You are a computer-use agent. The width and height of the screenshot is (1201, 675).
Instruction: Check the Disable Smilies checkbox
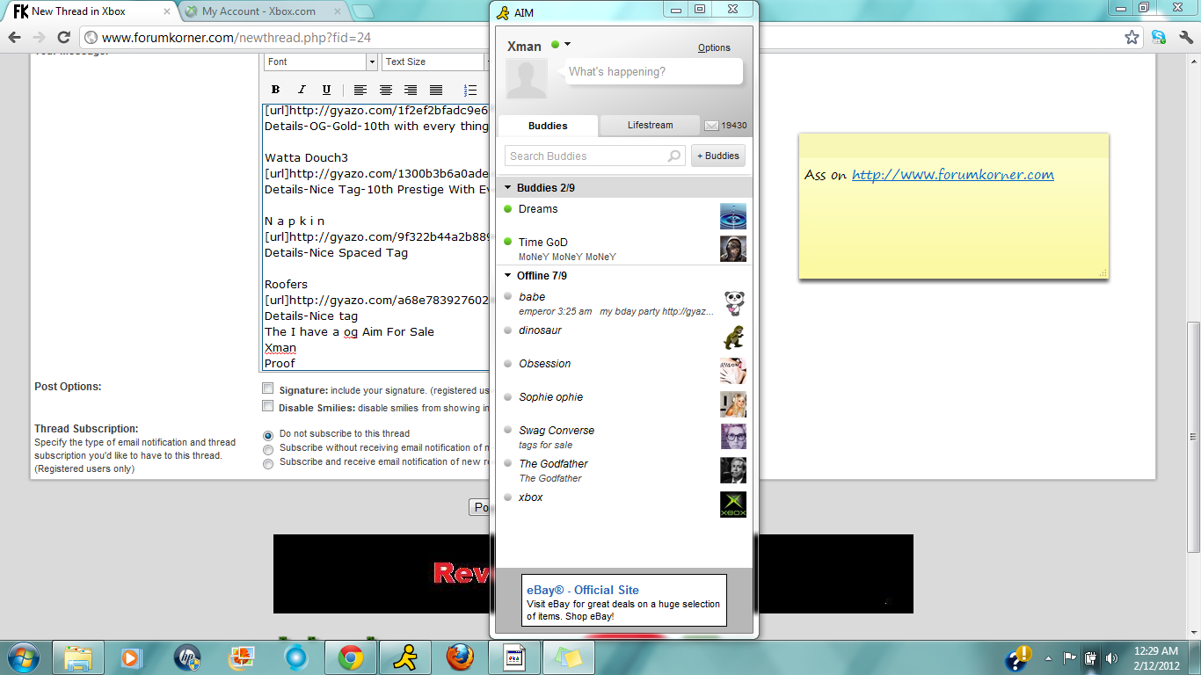268,406
